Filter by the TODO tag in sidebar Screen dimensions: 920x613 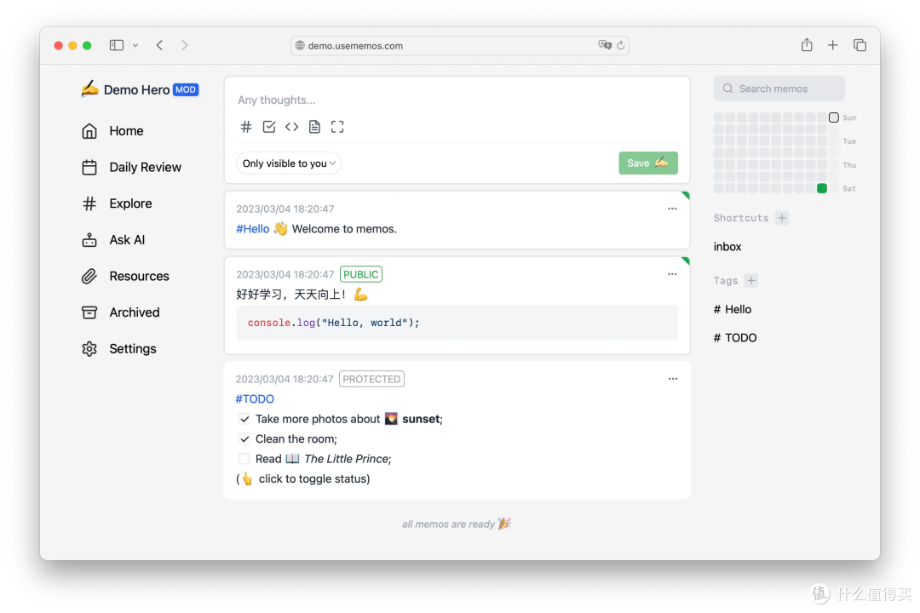pos(735,338)
